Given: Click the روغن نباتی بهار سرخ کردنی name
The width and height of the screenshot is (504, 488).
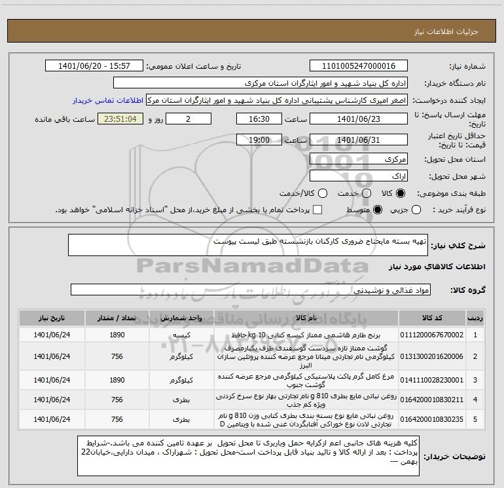Looking at the screenshot, I should coord(306,400).
